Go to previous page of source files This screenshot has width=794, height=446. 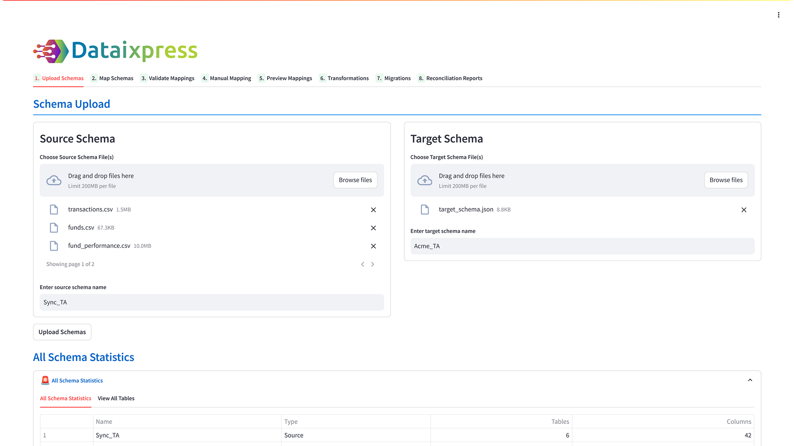click(x=362, y=264)
